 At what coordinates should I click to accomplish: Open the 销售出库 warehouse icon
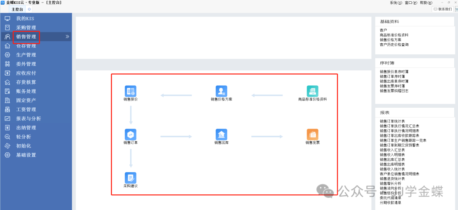tap(221, 134)
